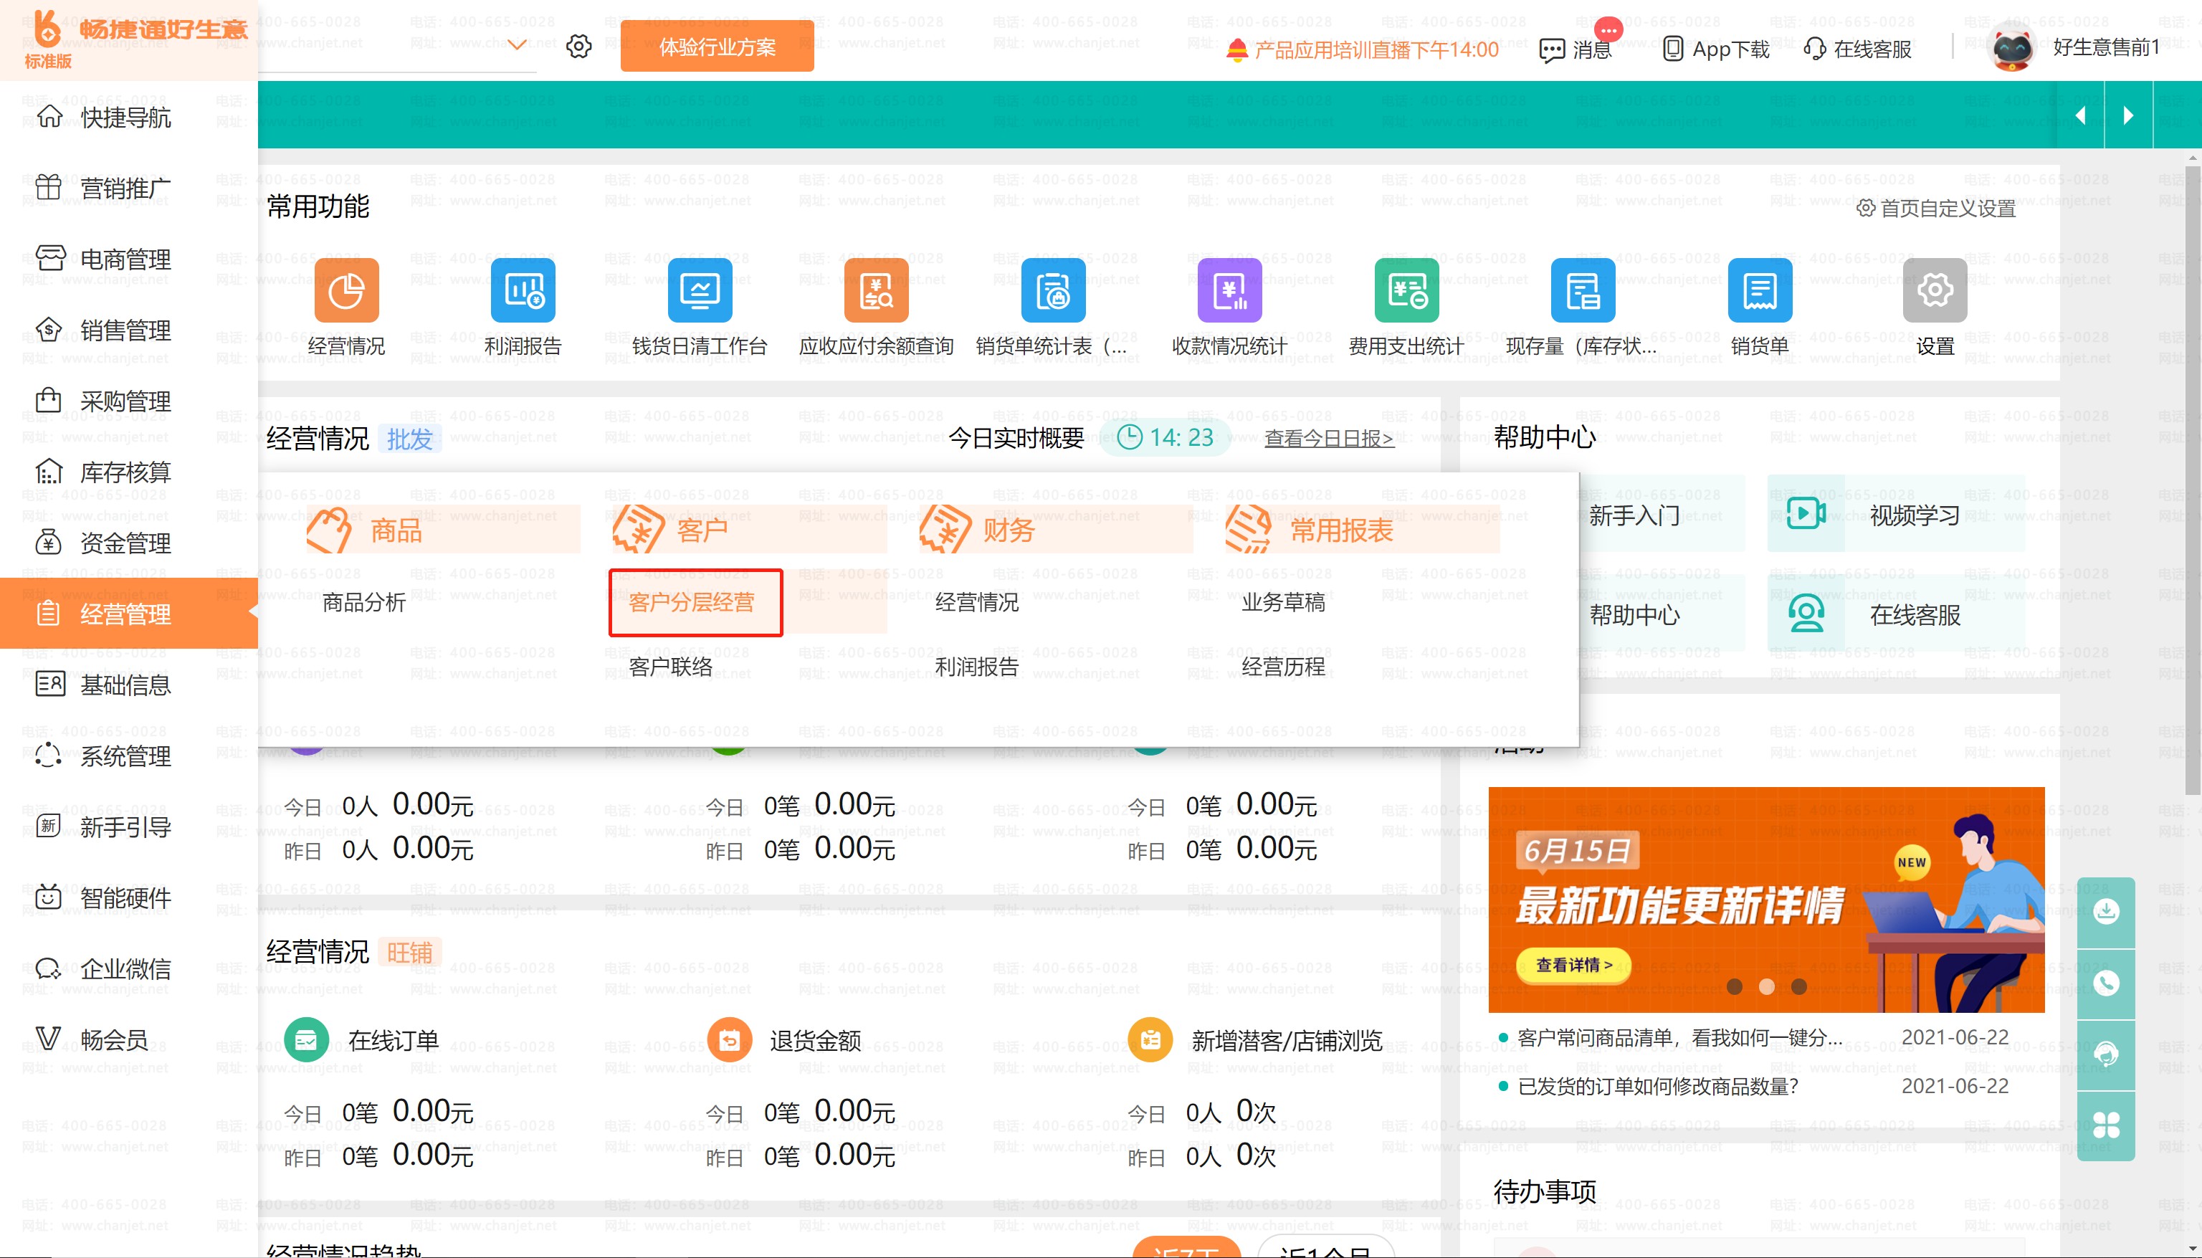Open 库存核算 sidebar menu
2202x1258 pixels.
(129, 472)
